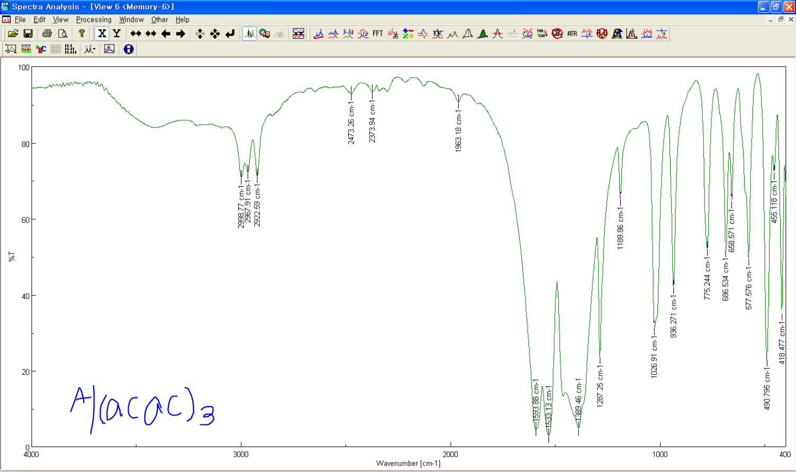The width and height of the screenshot is (796, 472).
Task: Select the spectrum cut scissors tool
Action: [x=392, y=34]
